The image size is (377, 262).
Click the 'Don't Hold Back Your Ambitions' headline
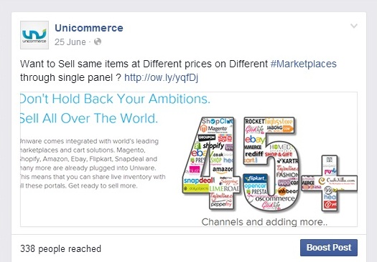click(115, 99)
